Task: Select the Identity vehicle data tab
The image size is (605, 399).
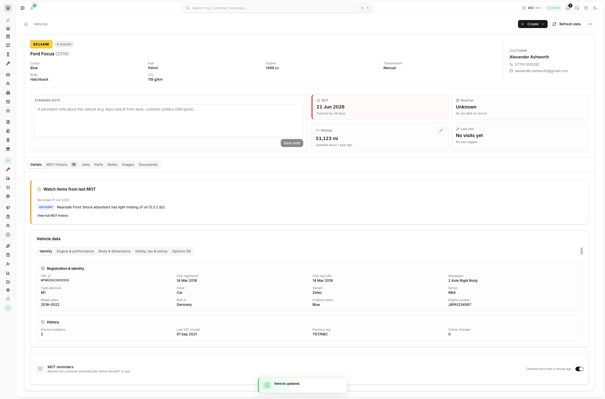Action: 46,251
